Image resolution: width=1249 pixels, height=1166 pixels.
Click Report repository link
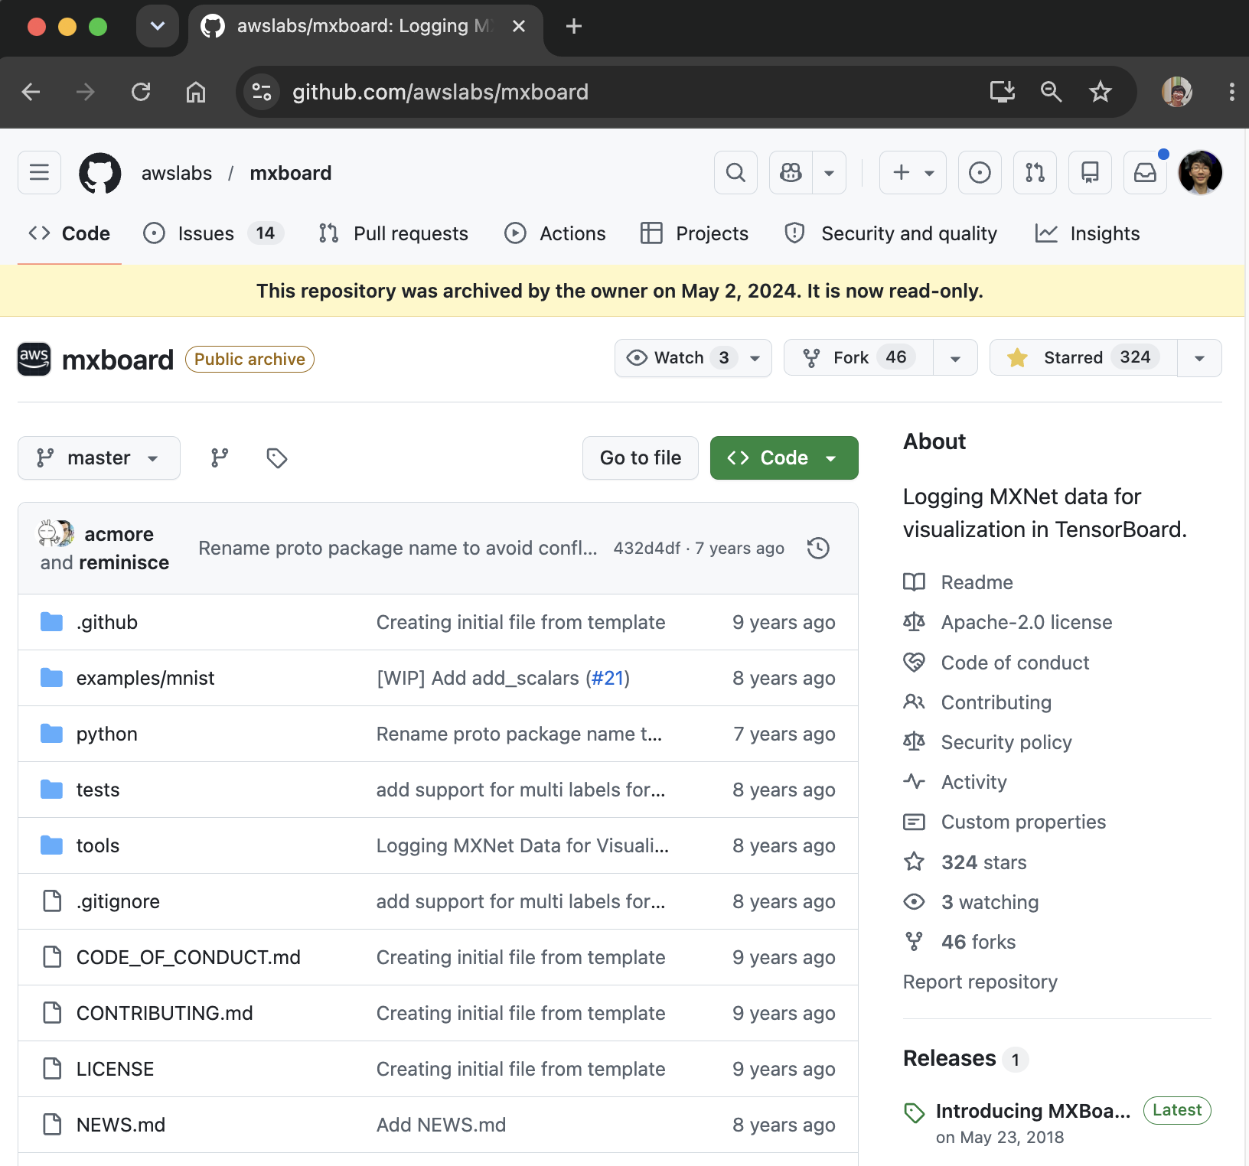980,982
